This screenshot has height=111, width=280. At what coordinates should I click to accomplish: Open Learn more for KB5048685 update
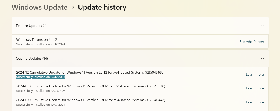pyautogui.click(x=255, y=74)
